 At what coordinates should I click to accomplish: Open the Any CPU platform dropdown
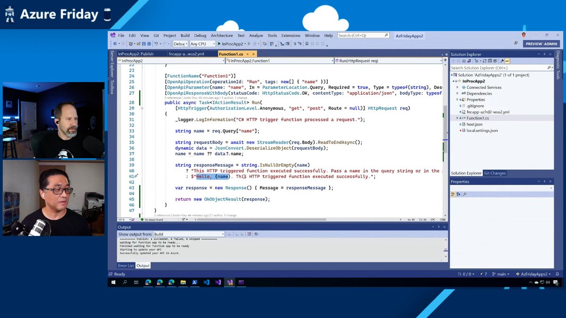pyautogui.click(x=202, y=44)
